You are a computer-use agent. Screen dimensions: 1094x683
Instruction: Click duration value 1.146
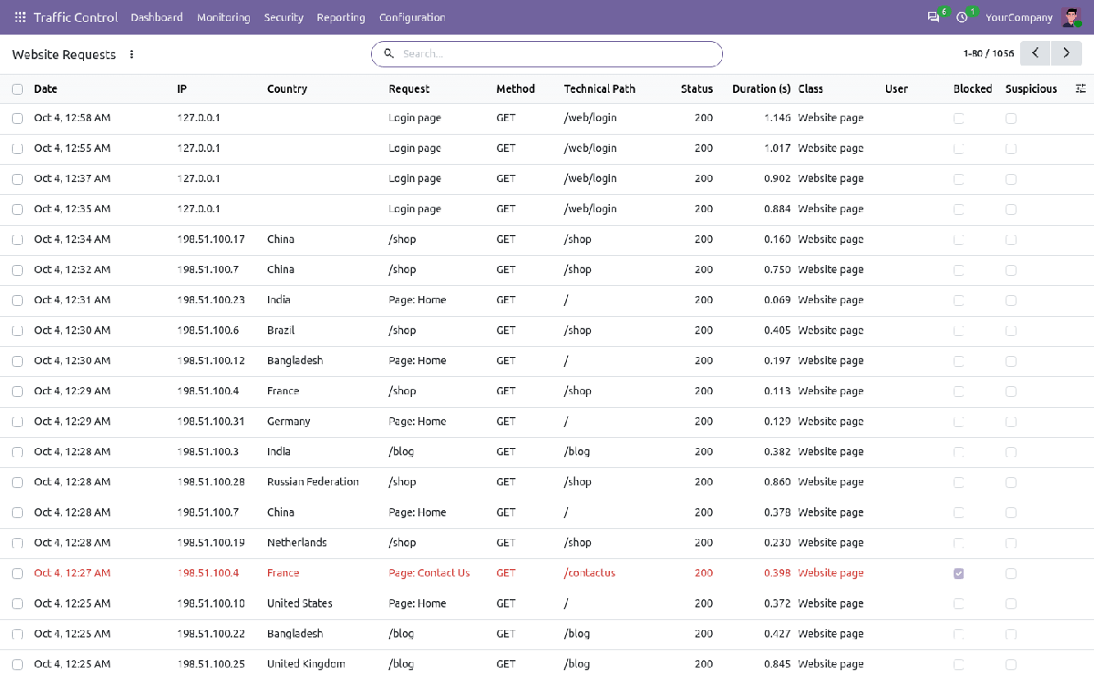(x=778, y=118)
